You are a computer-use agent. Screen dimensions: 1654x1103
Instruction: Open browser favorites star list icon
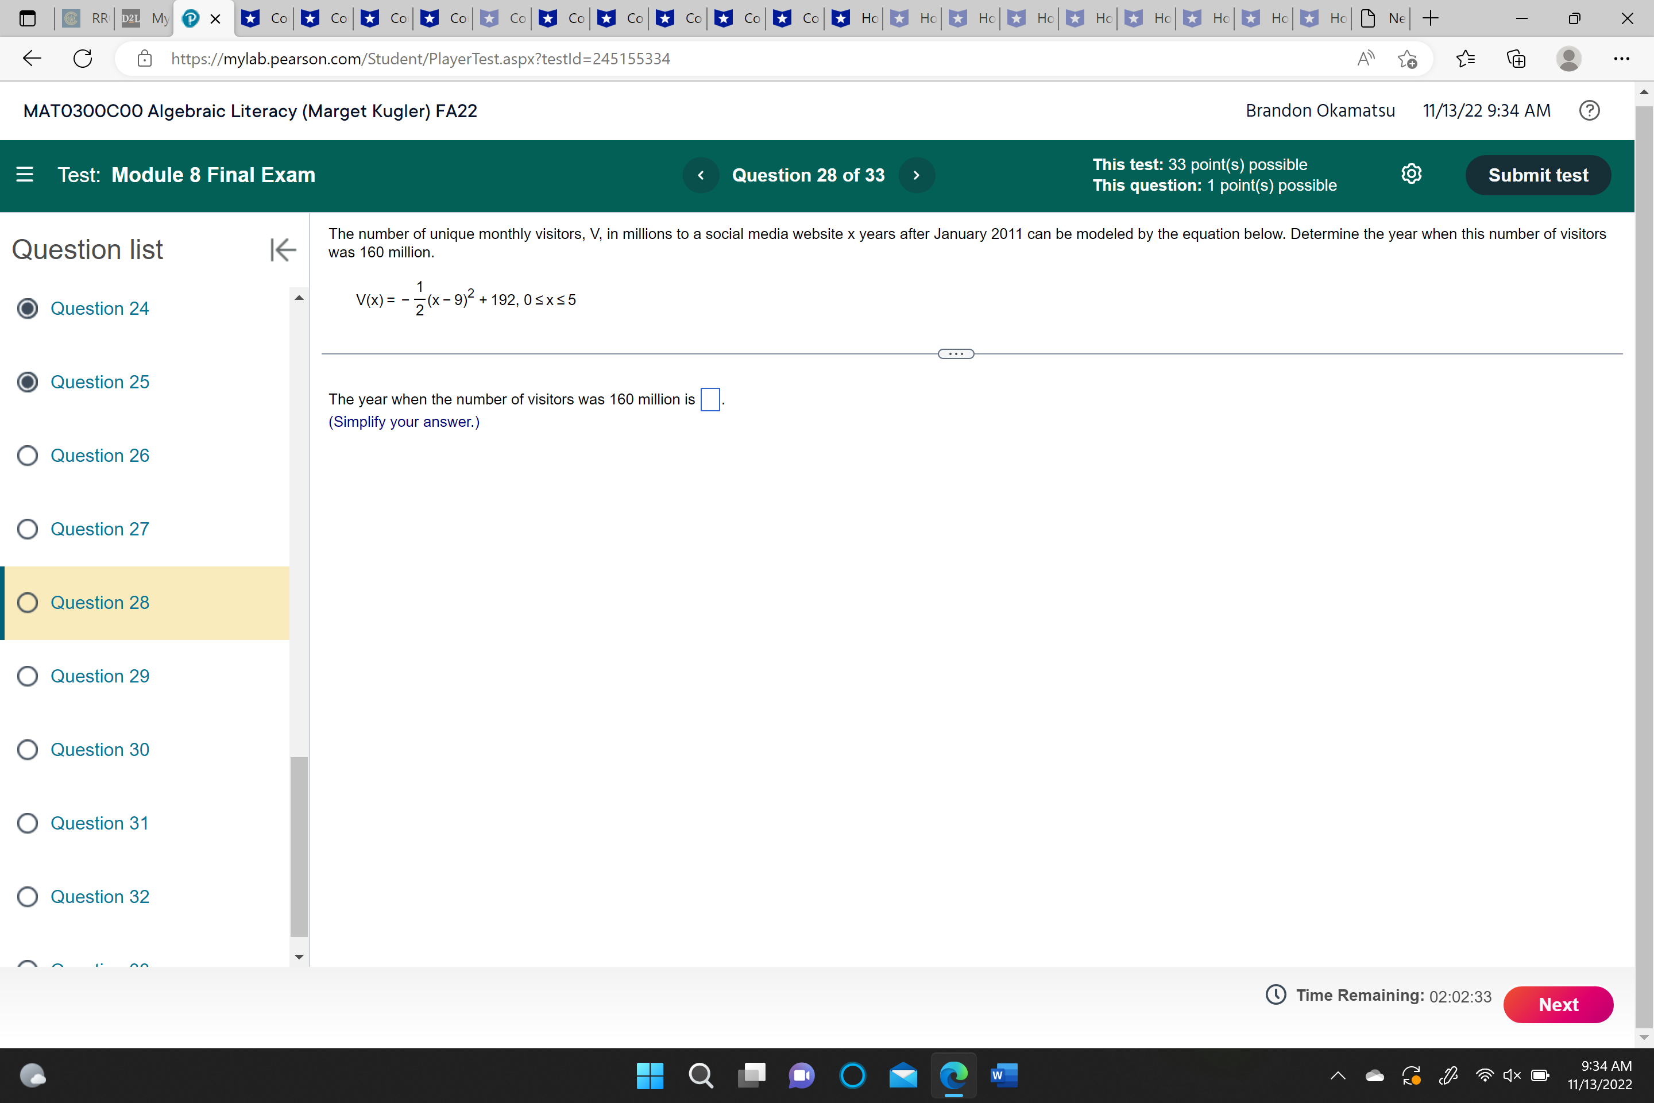(1466, 59)
